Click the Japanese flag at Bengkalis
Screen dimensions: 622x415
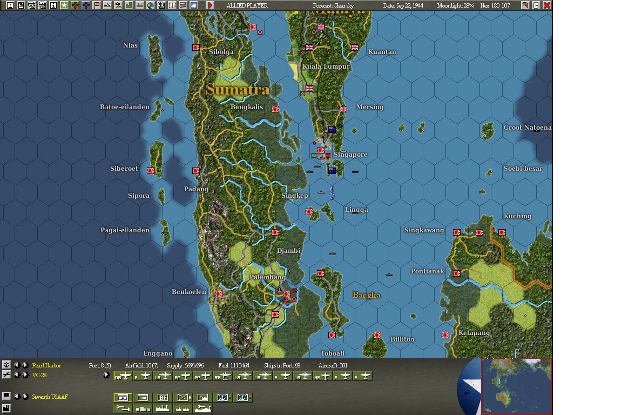(275, 109)
